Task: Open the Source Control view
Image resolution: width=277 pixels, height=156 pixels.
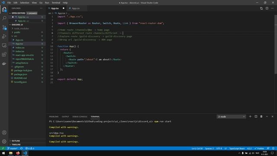Action: point(4,27)
